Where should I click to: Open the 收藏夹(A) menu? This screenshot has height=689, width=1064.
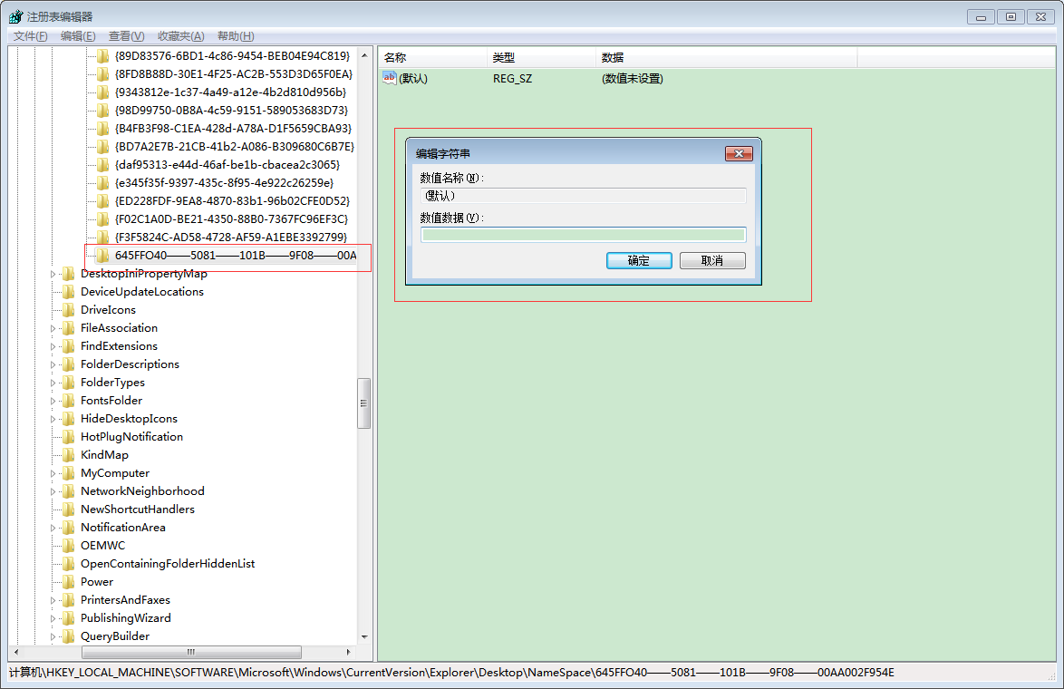180,36
